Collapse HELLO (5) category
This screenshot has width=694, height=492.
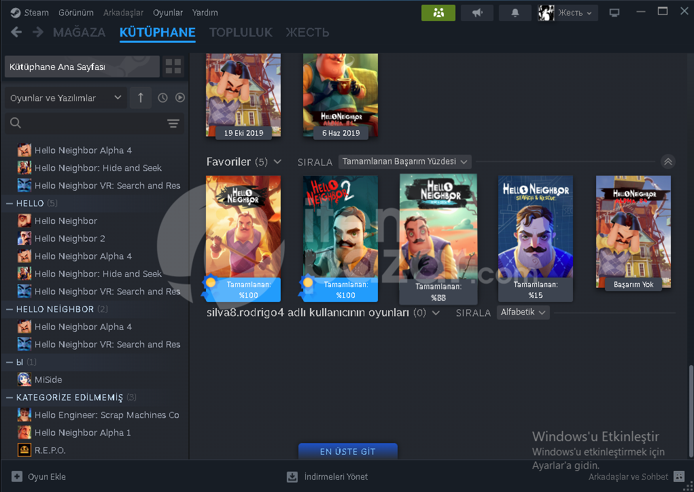click(10, 204)
